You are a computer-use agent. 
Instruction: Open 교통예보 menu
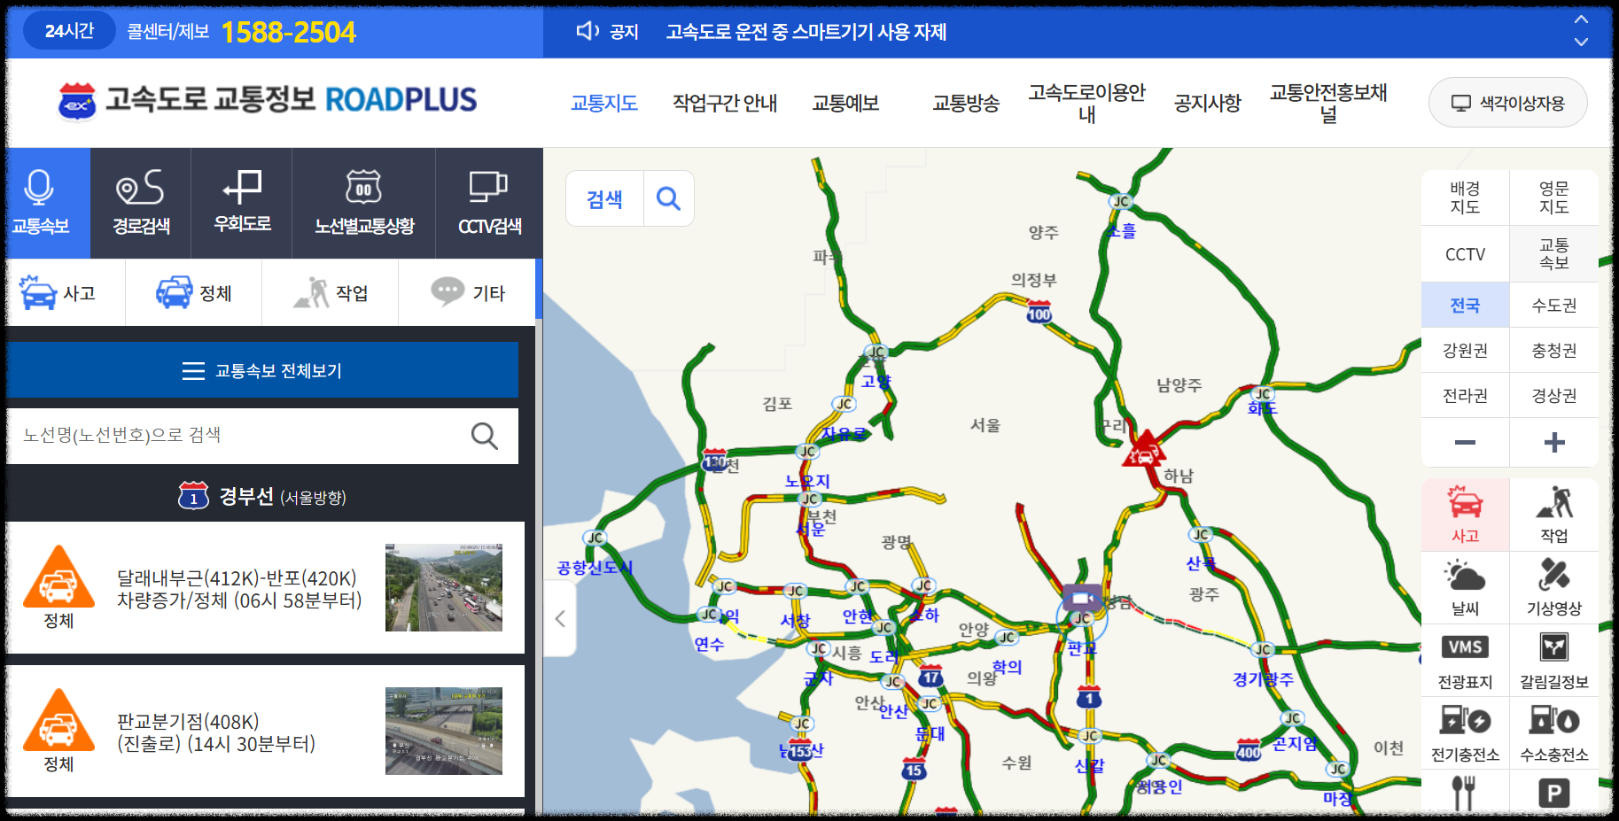click(x=845, y=103)
